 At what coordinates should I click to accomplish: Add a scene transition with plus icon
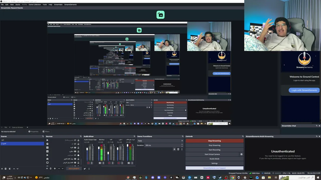[x=174, y=149]
